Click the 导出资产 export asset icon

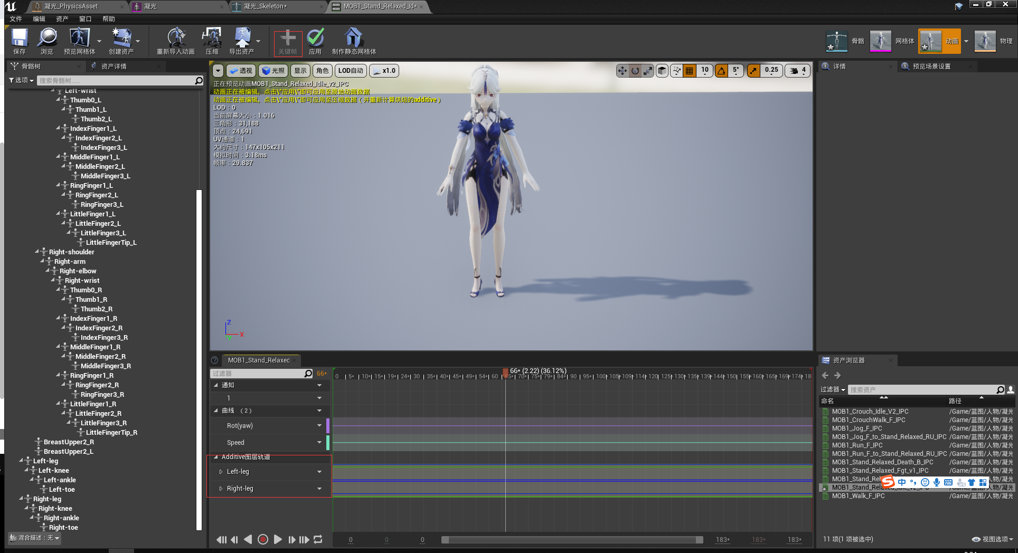click(242, 41)
